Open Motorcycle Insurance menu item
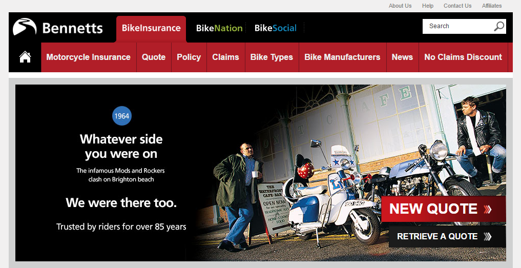This screenshot has height=268, width=521. (x=89, y=57)
